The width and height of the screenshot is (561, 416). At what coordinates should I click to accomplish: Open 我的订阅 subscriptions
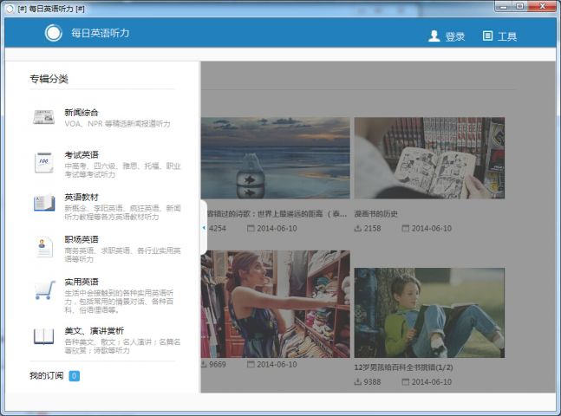point(46,375)
